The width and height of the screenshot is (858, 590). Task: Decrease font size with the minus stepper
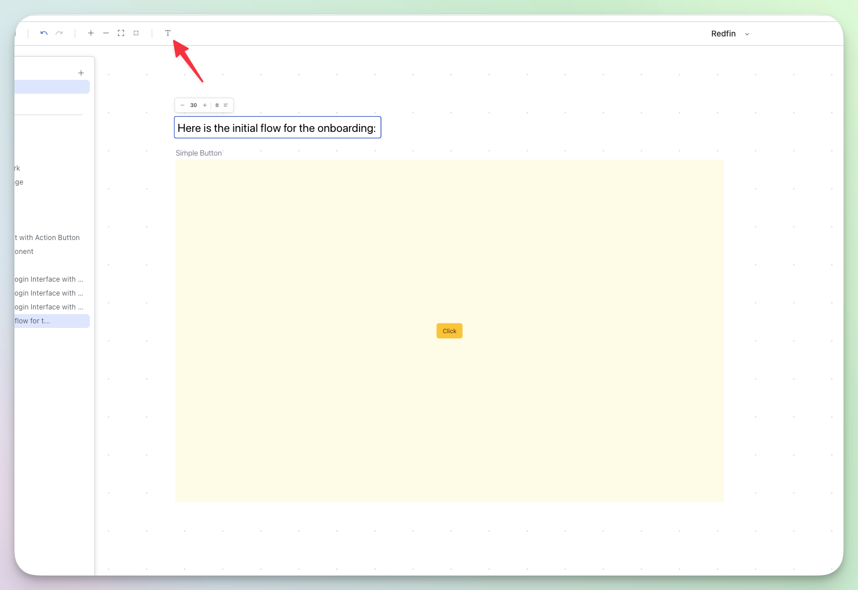pyautogui.click(x=182, y=105)
